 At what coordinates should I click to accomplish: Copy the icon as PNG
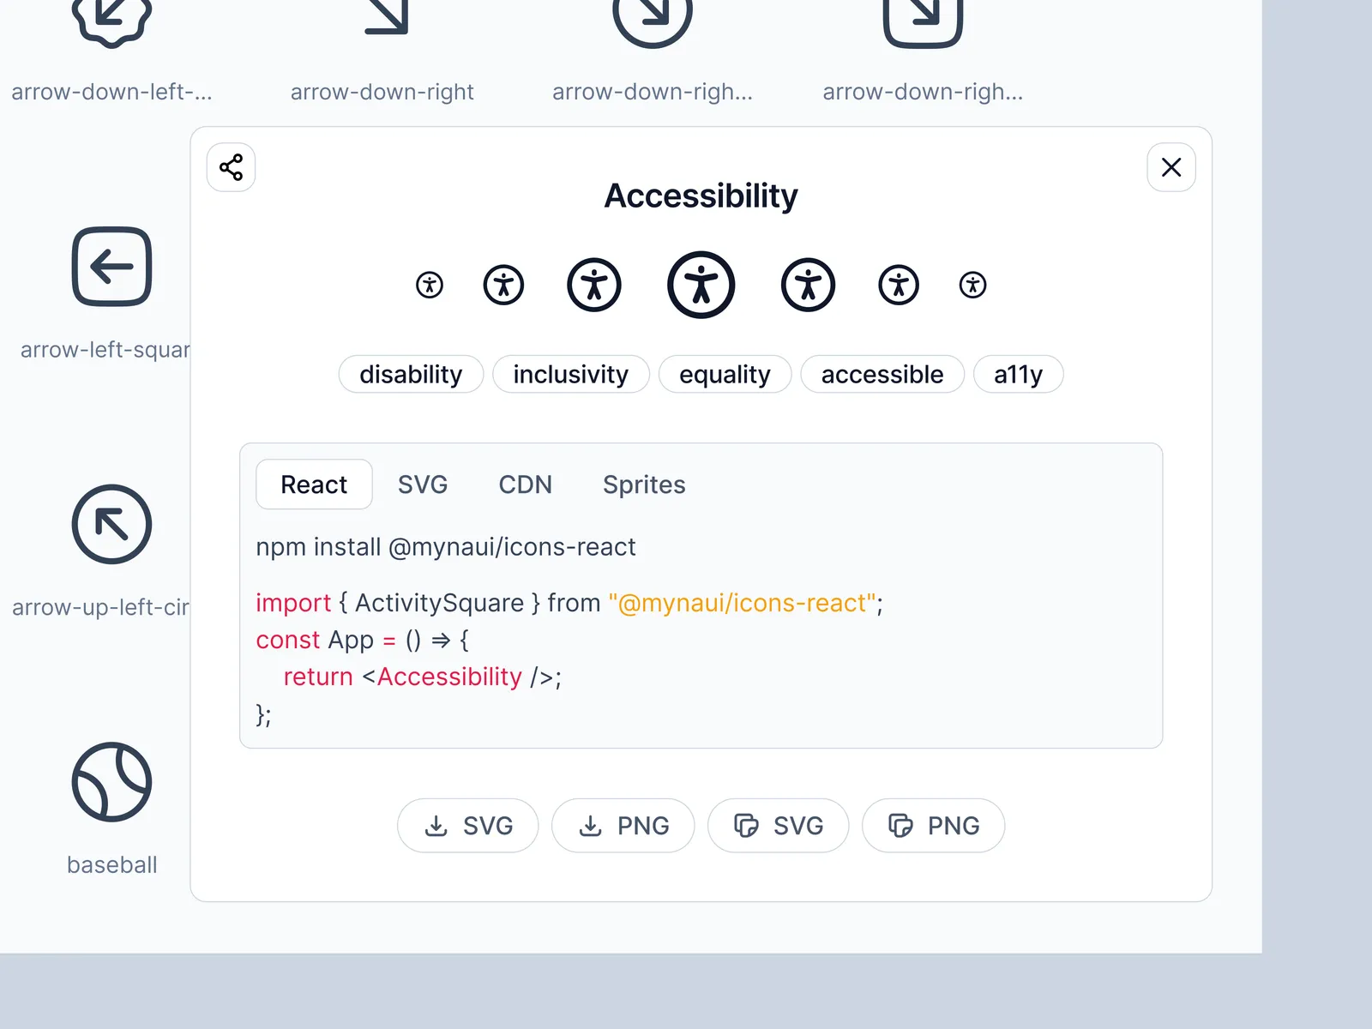(934, 826)
